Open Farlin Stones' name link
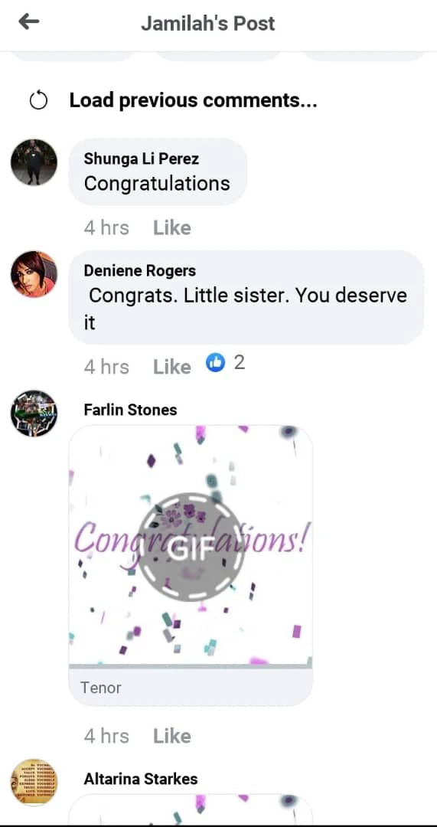This screenshot has width=437, height=827. (130, 410)
